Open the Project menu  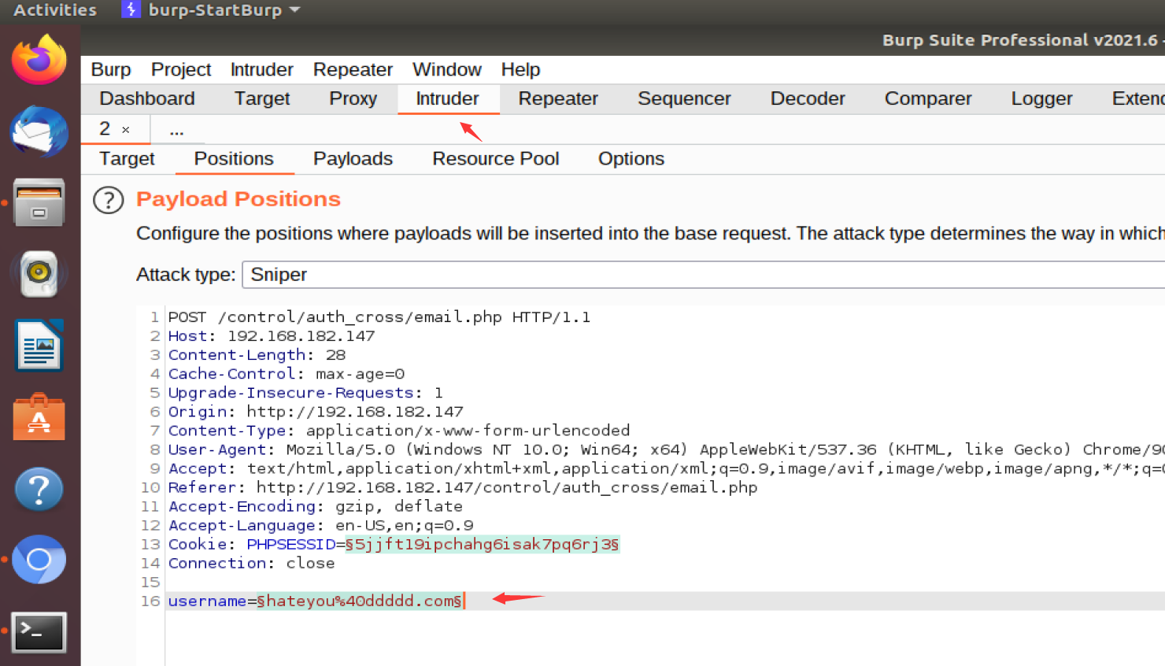(181, 69)
